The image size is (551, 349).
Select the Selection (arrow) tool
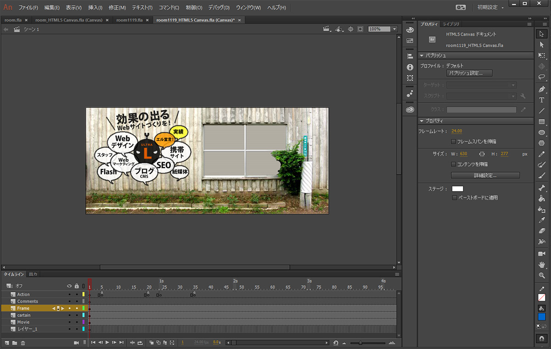click(542, 34)
